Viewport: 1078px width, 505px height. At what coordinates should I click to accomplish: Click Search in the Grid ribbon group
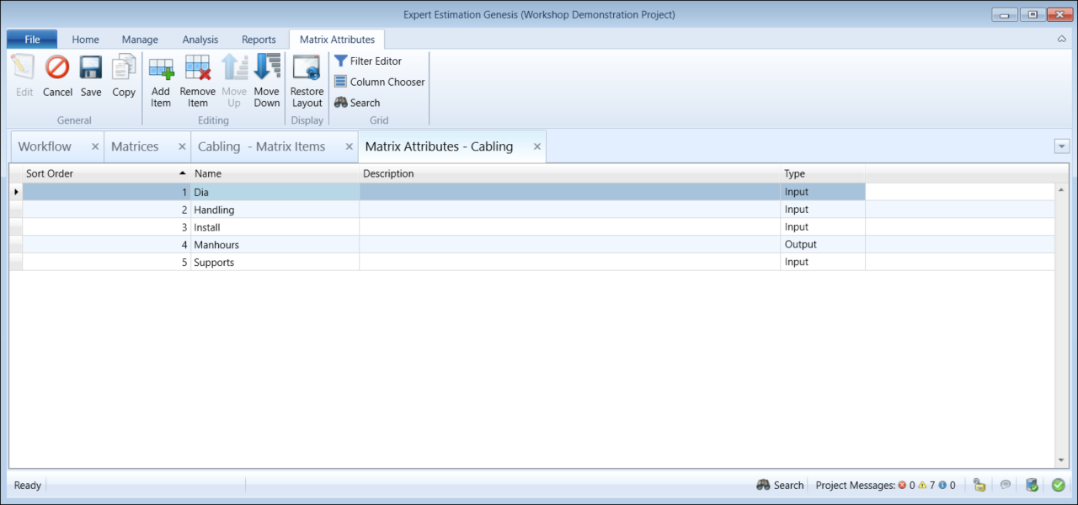358,103
